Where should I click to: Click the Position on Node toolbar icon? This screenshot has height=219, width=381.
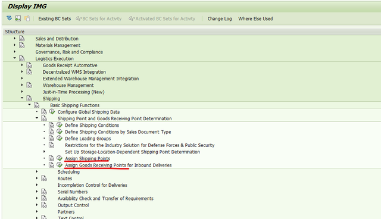[18, 18]
